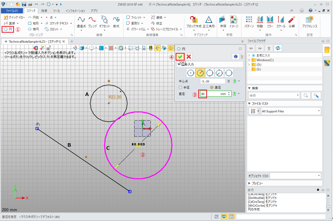
Task: Choose the three-point circle mode option
Action: 210,73
